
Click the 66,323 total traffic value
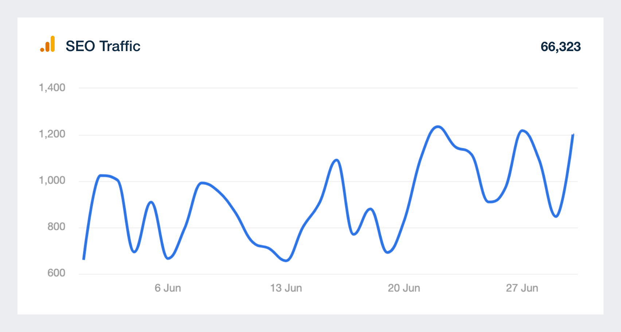click(x=561, y=47)
